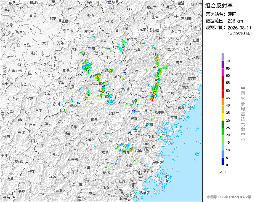Click the 2026-08-11 observation date
This screenshot has width=255, height=202.
point(239,28)
